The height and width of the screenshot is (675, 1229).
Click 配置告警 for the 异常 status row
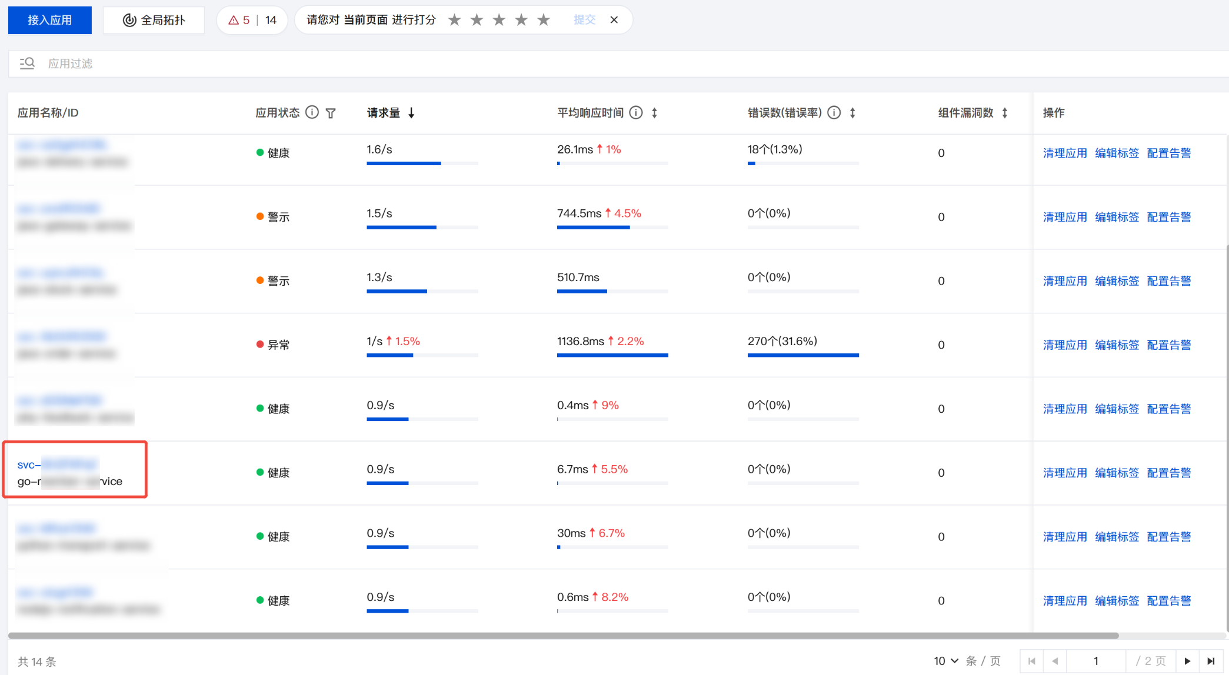(x=1168, y=345)
